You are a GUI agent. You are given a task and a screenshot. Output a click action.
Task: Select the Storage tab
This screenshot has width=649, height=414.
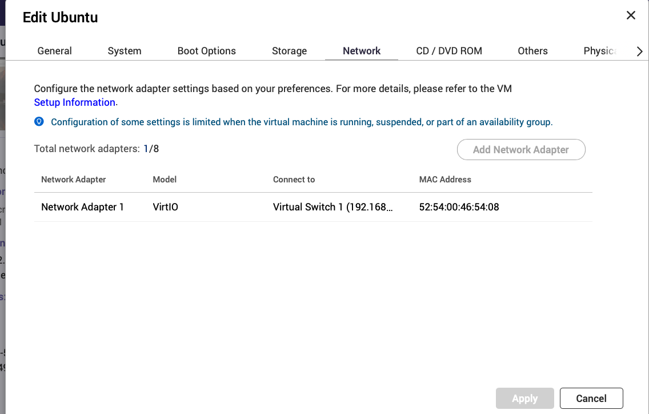(x=289, y=51)
